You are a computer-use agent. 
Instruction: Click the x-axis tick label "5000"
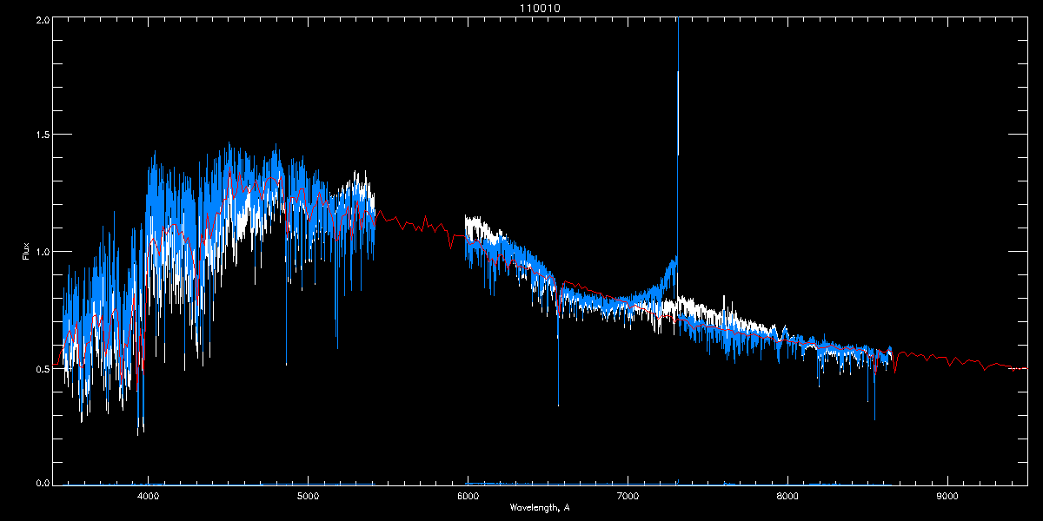(x=308, y=497)
